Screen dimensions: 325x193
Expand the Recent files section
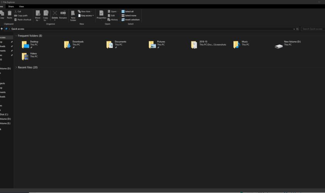[x=16, y=68]
